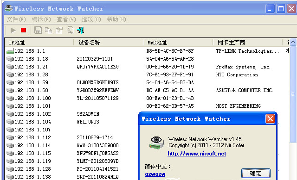The image size is (297, 180).
Task: Select device icon for 192.168.1.107
Action: pos(10,130)
